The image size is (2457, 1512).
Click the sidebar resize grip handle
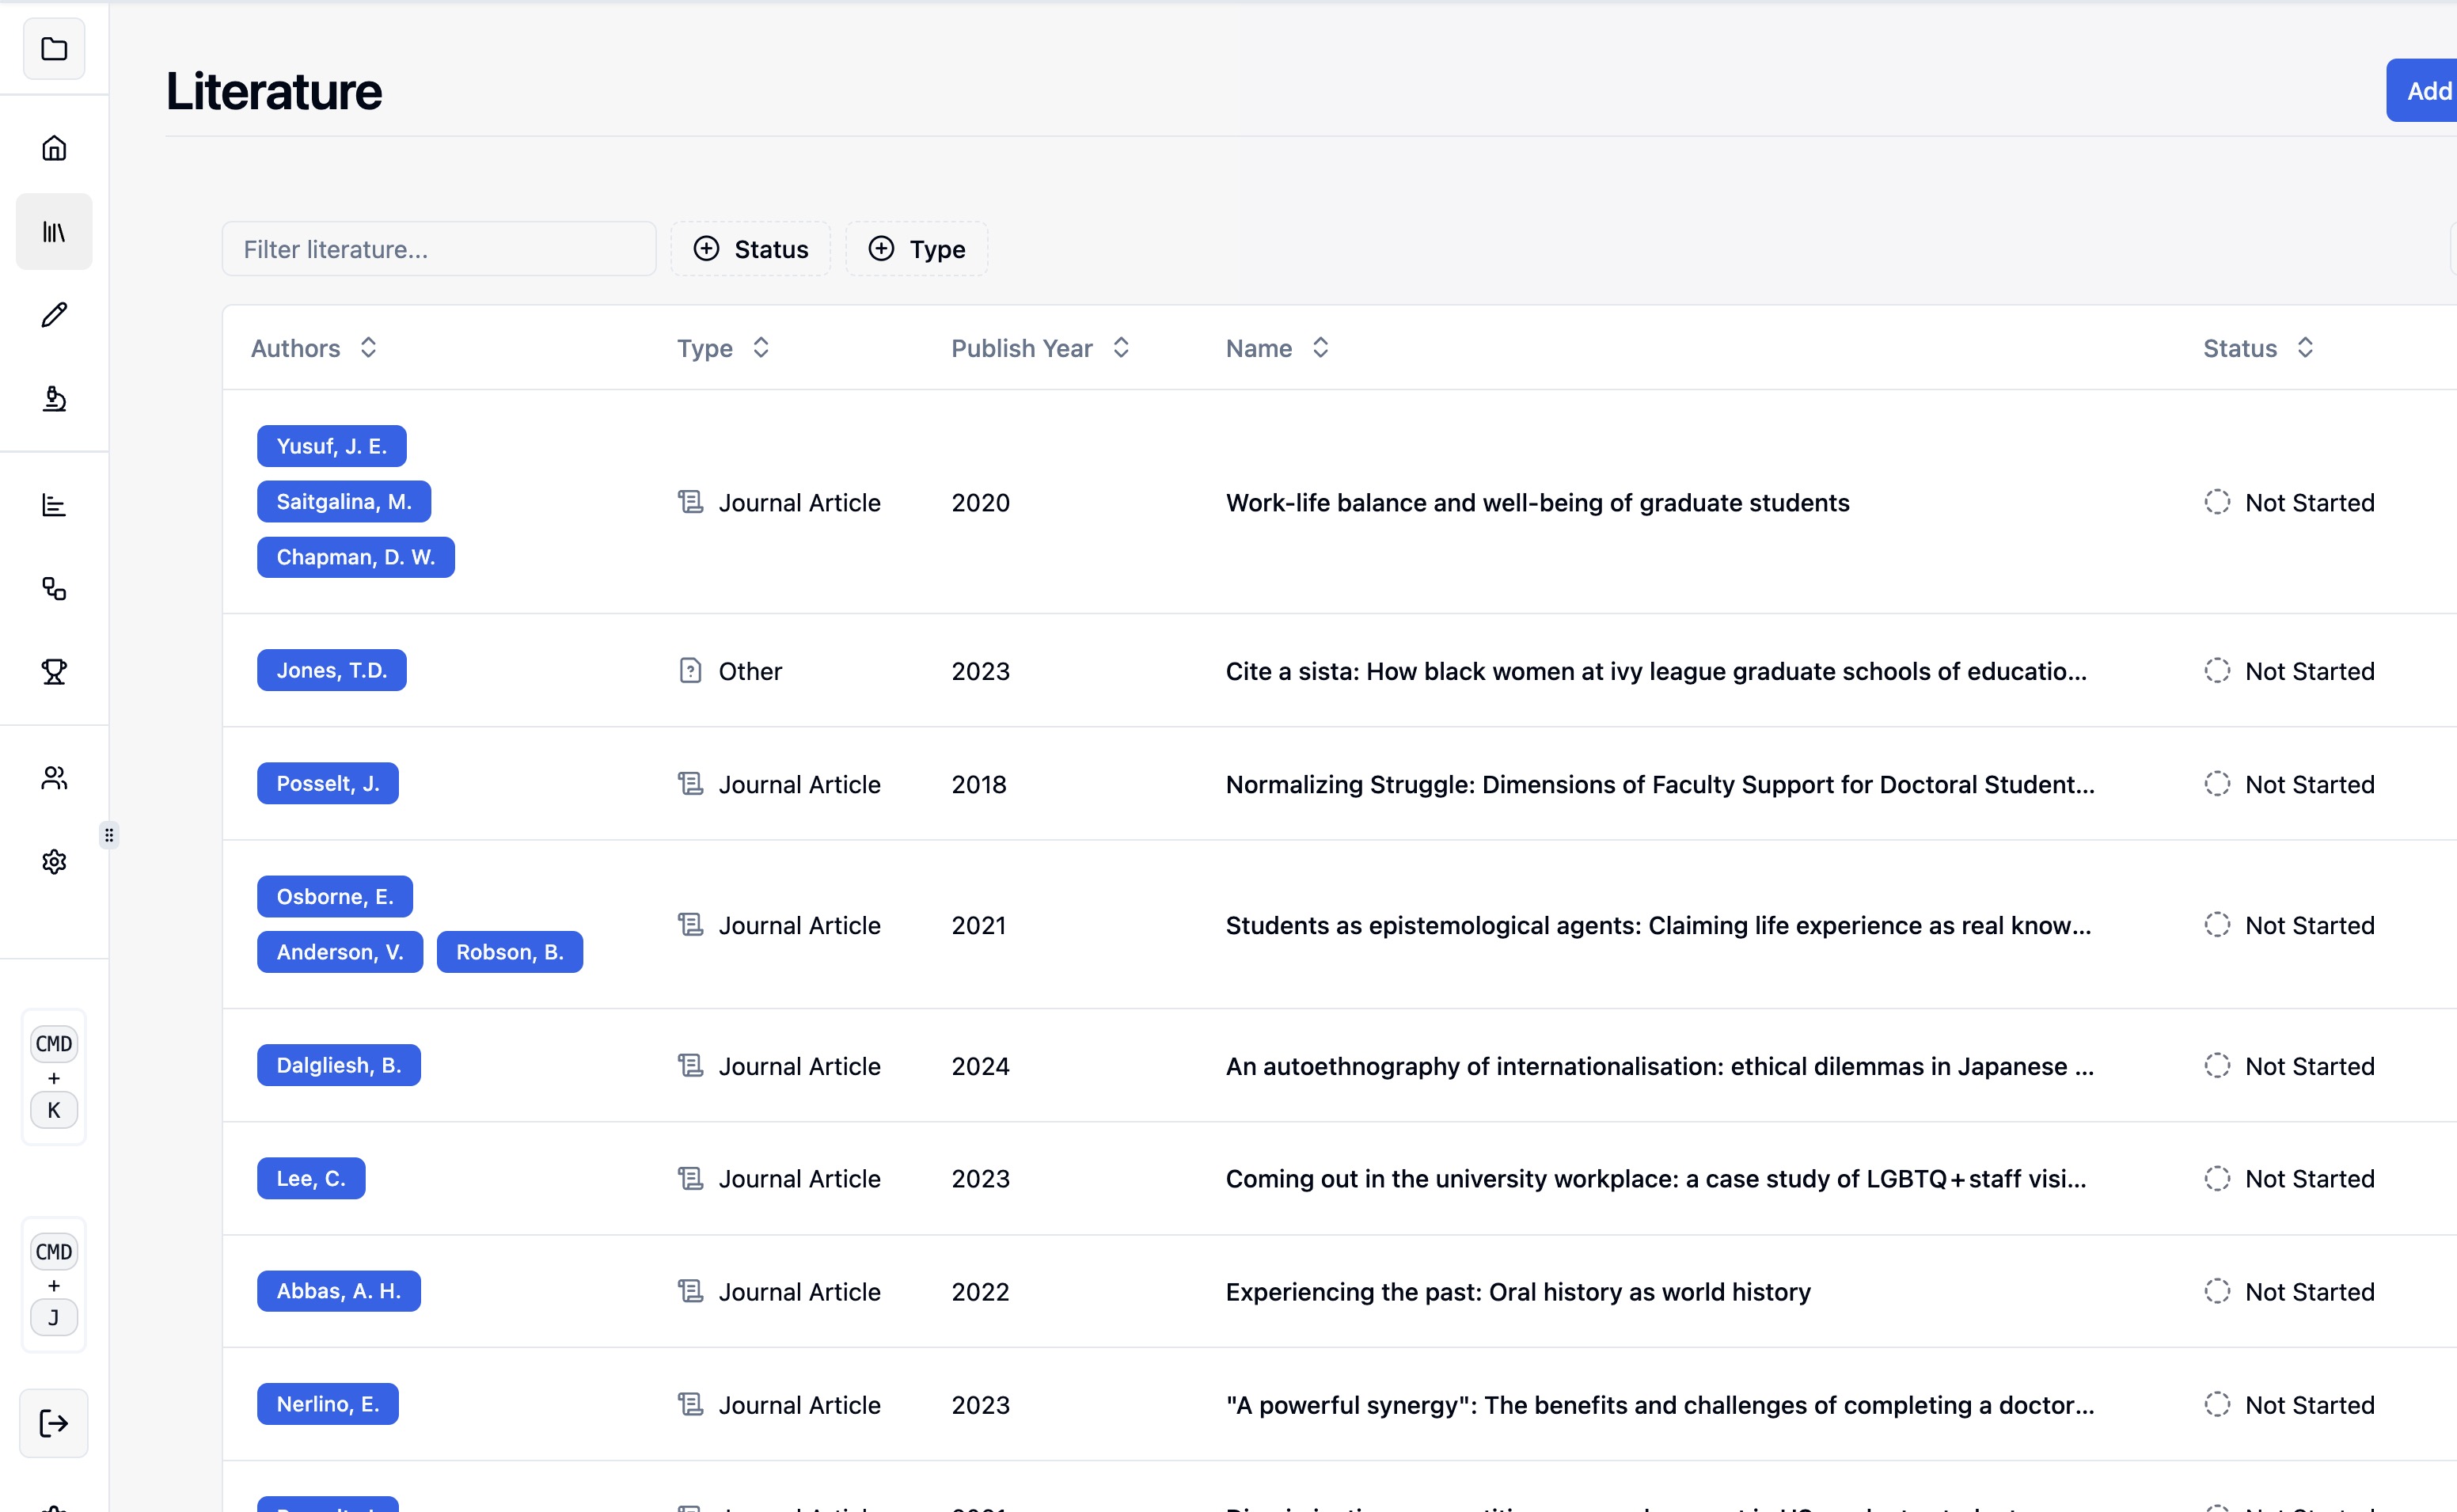109,835
